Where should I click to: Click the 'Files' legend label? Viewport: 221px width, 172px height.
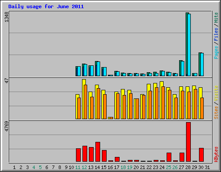[x=216, y=34]
